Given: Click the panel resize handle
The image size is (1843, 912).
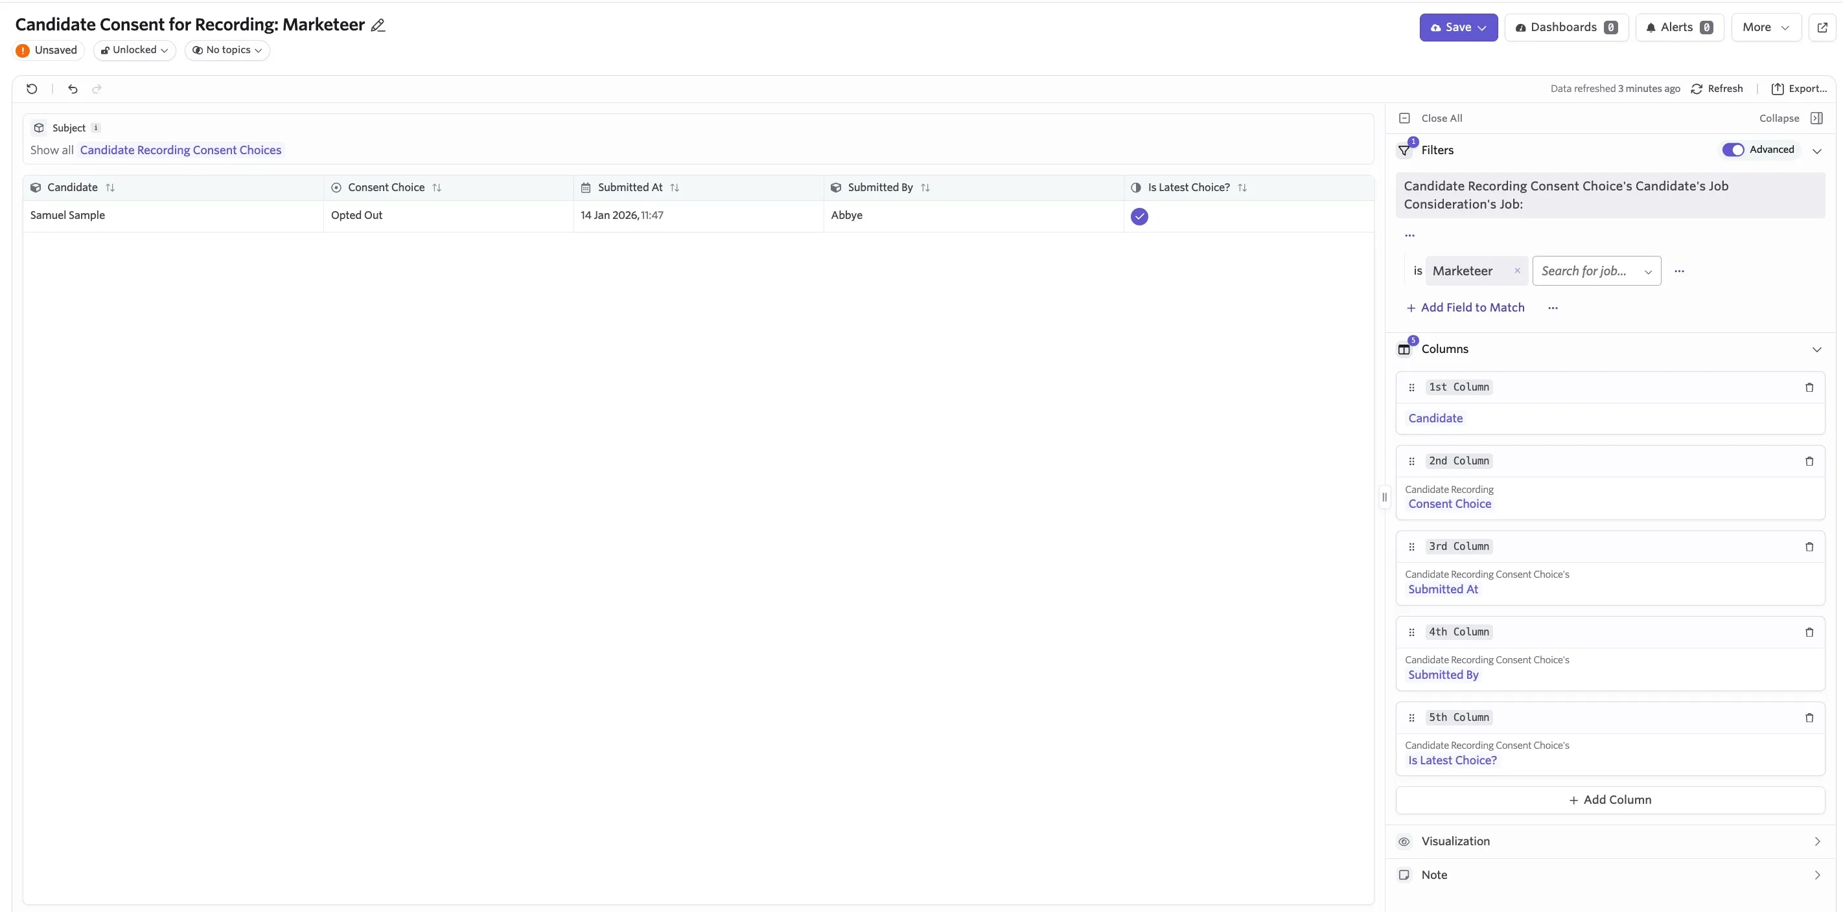Looking at the screenshot, I should click(x=1384, y=497).
